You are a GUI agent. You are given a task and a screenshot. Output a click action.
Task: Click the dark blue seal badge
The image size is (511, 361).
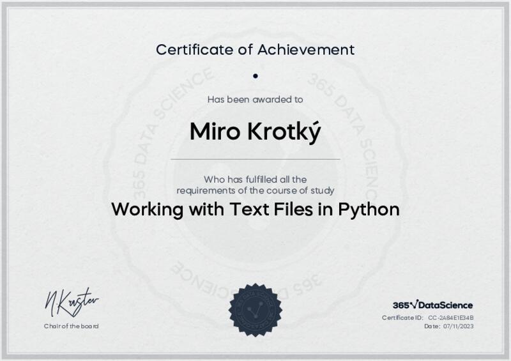click(x=255, y=311)
